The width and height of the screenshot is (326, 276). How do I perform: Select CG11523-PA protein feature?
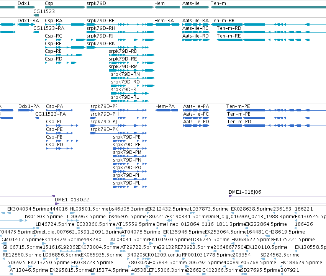tap(37, 118)
